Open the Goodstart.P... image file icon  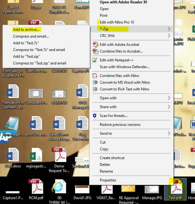point(36,93)
